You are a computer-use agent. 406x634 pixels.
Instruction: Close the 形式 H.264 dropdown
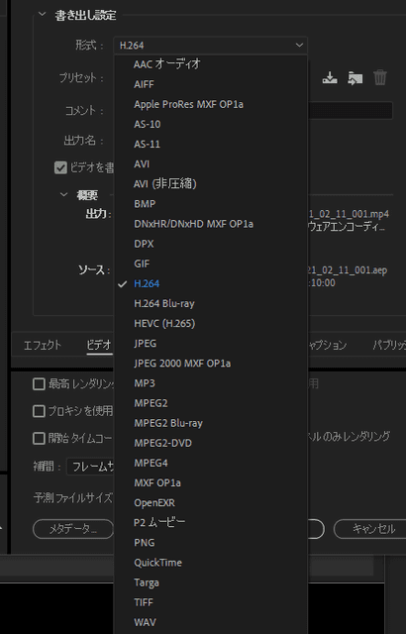point(210,46)
